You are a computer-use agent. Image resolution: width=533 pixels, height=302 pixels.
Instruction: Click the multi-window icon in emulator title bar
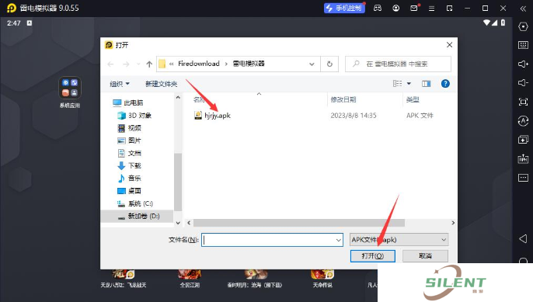coord(449,9)
